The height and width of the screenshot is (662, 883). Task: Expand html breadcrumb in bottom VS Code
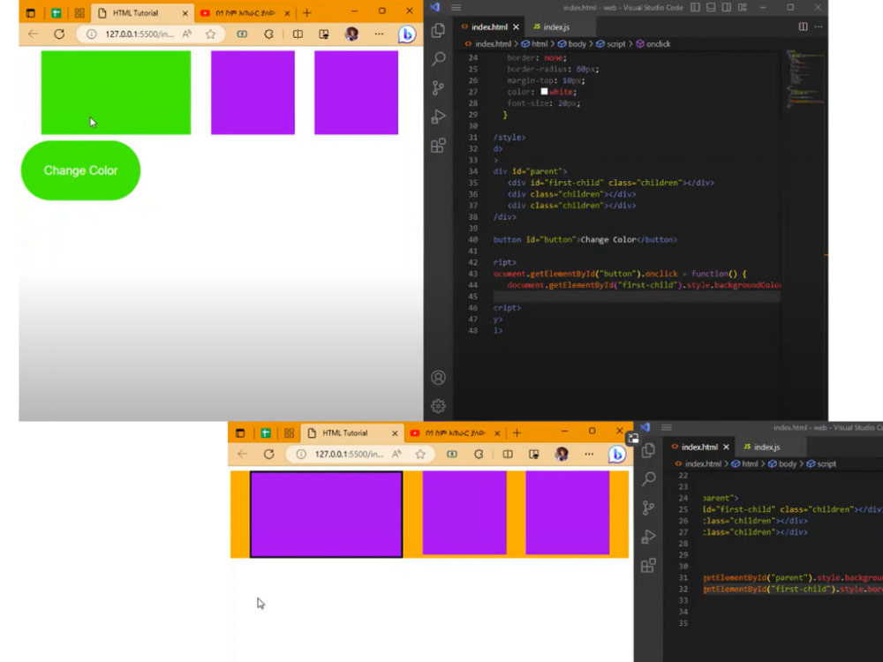pos(744,464)
